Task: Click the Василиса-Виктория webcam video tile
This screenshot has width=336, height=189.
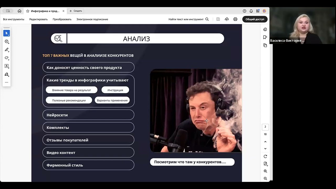Action: pos(303,25)
